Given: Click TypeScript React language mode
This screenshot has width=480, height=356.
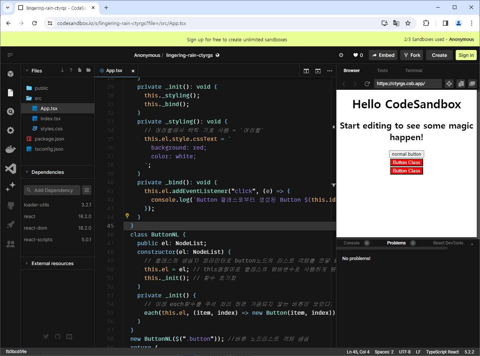Looking at the screenshot, I should (x=442, y=352).
